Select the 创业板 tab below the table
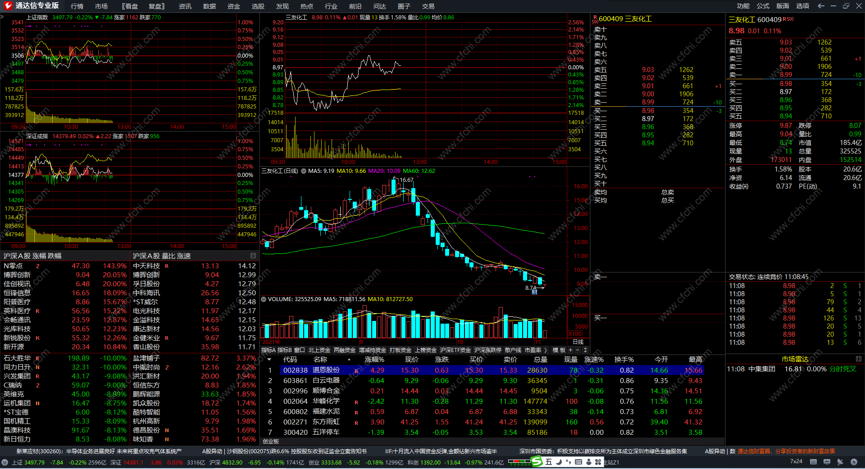Screen dimensions: 865x469 [x=271, y=442]
